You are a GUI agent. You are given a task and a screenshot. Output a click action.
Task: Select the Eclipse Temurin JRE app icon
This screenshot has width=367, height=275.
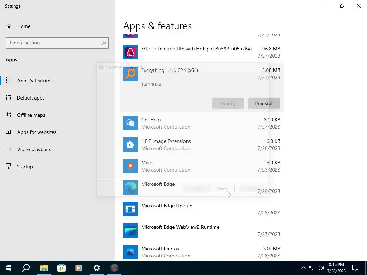pos(130,52)
